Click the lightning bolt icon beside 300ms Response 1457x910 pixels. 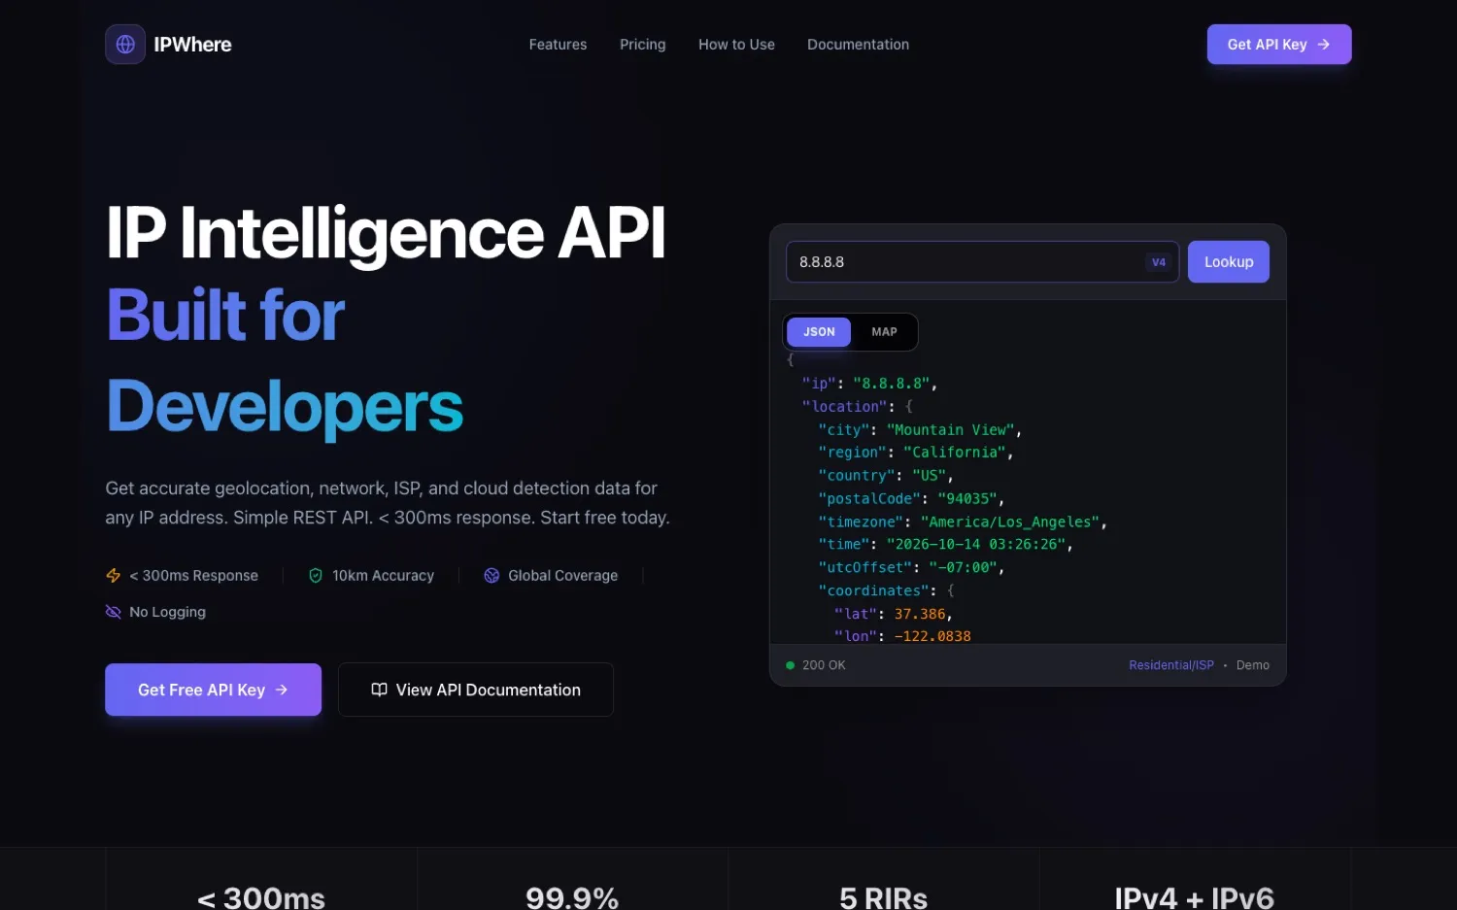pos(114,576)
